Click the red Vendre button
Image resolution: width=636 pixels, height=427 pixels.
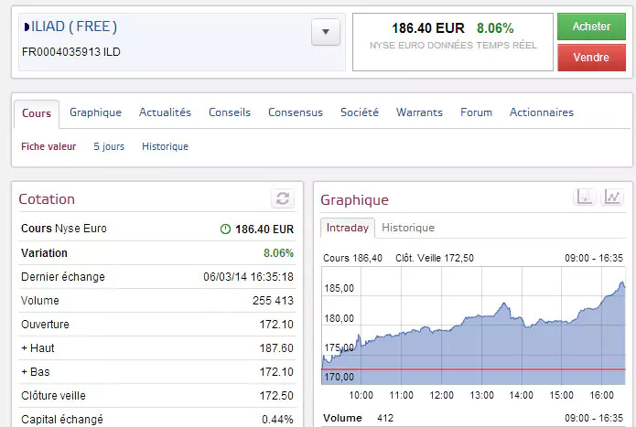pyautogui.click(x=591, y=58)
